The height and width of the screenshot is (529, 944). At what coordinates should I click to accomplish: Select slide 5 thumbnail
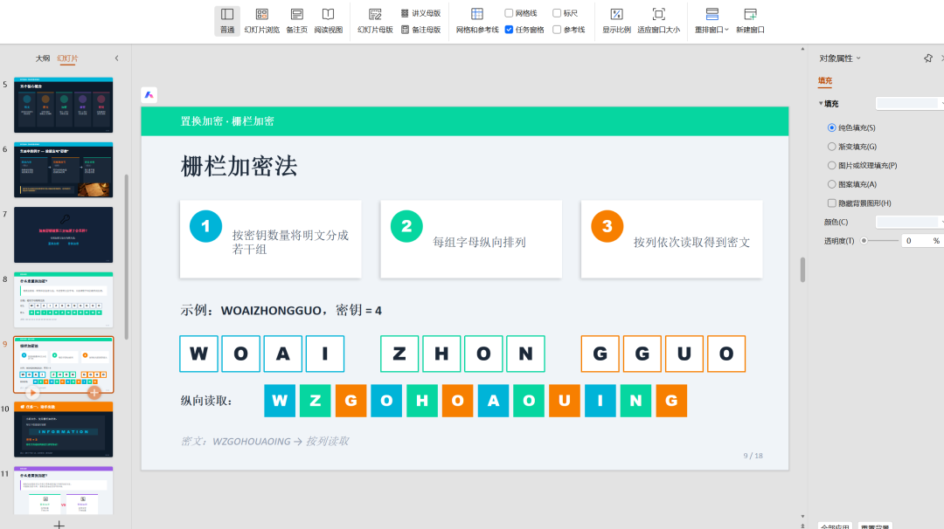[x=63, y=106]
